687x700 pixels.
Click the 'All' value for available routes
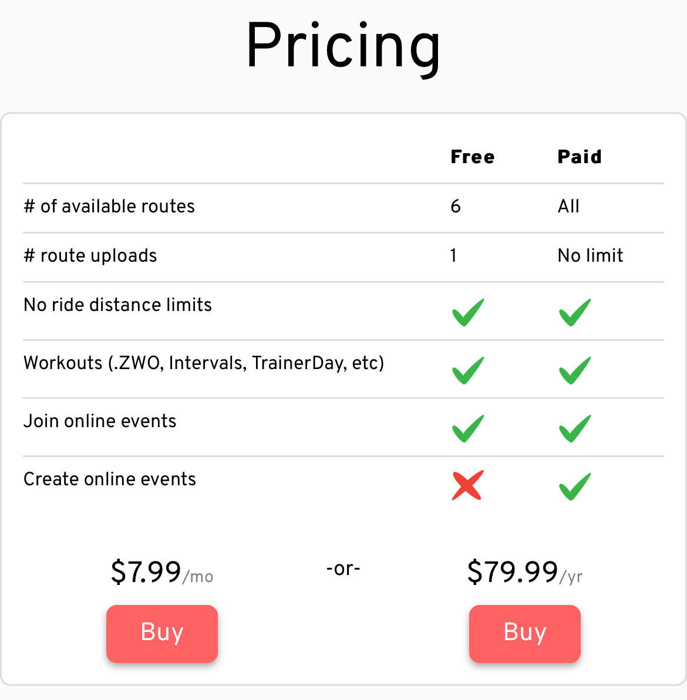pyautogui.click(x=568, y=207)
